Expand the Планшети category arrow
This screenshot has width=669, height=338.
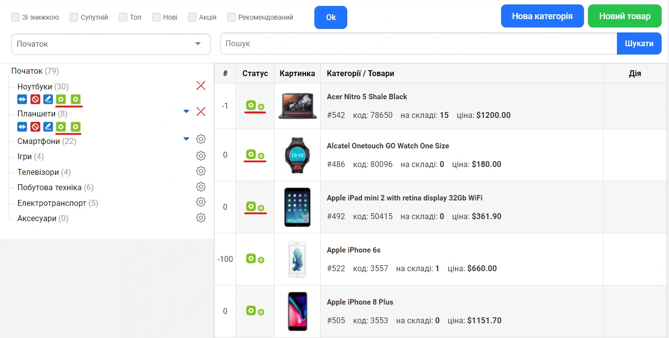[186, 112]
